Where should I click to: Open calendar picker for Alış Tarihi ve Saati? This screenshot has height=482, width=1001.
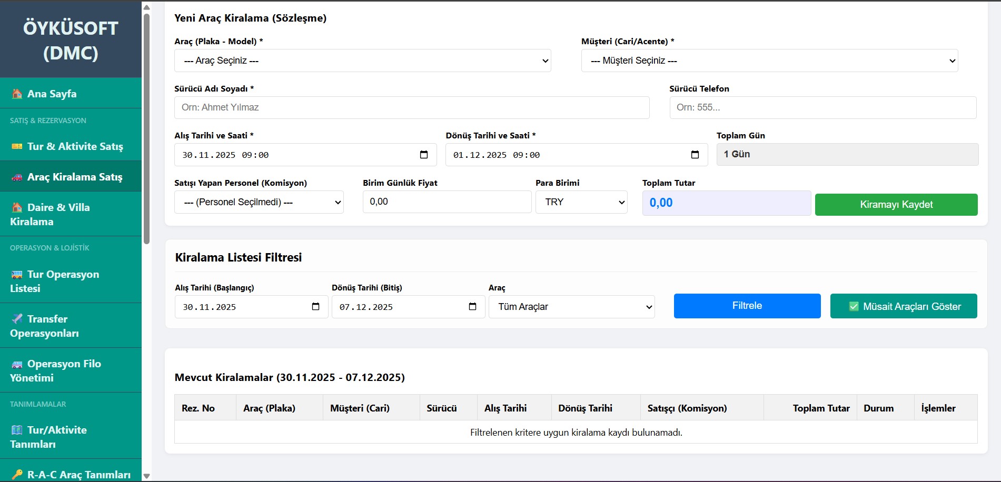(424, 155)
